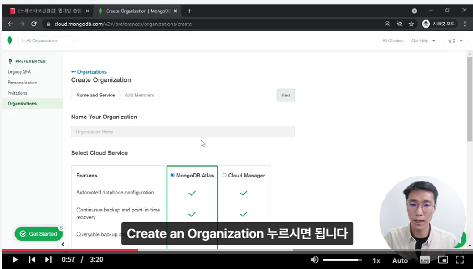Select Legacy 2FA in sidebar

pyautogui.click(x=19, y=72)
